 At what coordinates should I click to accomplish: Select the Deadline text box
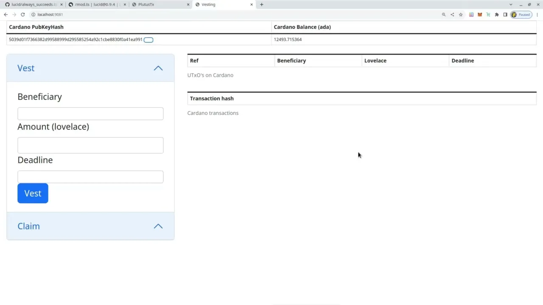pos(90,177)
